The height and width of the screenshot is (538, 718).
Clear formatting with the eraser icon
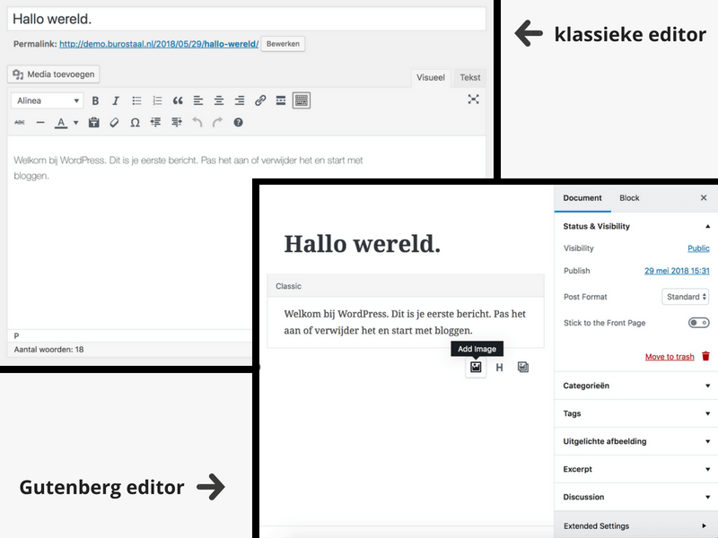tap(115, 123)
